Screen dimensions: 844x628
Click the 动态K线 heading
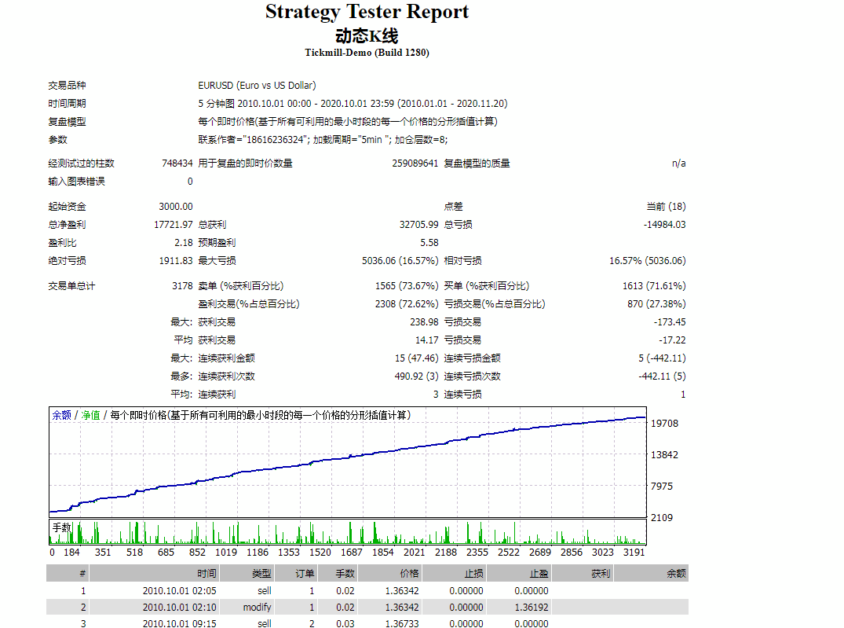367,36
